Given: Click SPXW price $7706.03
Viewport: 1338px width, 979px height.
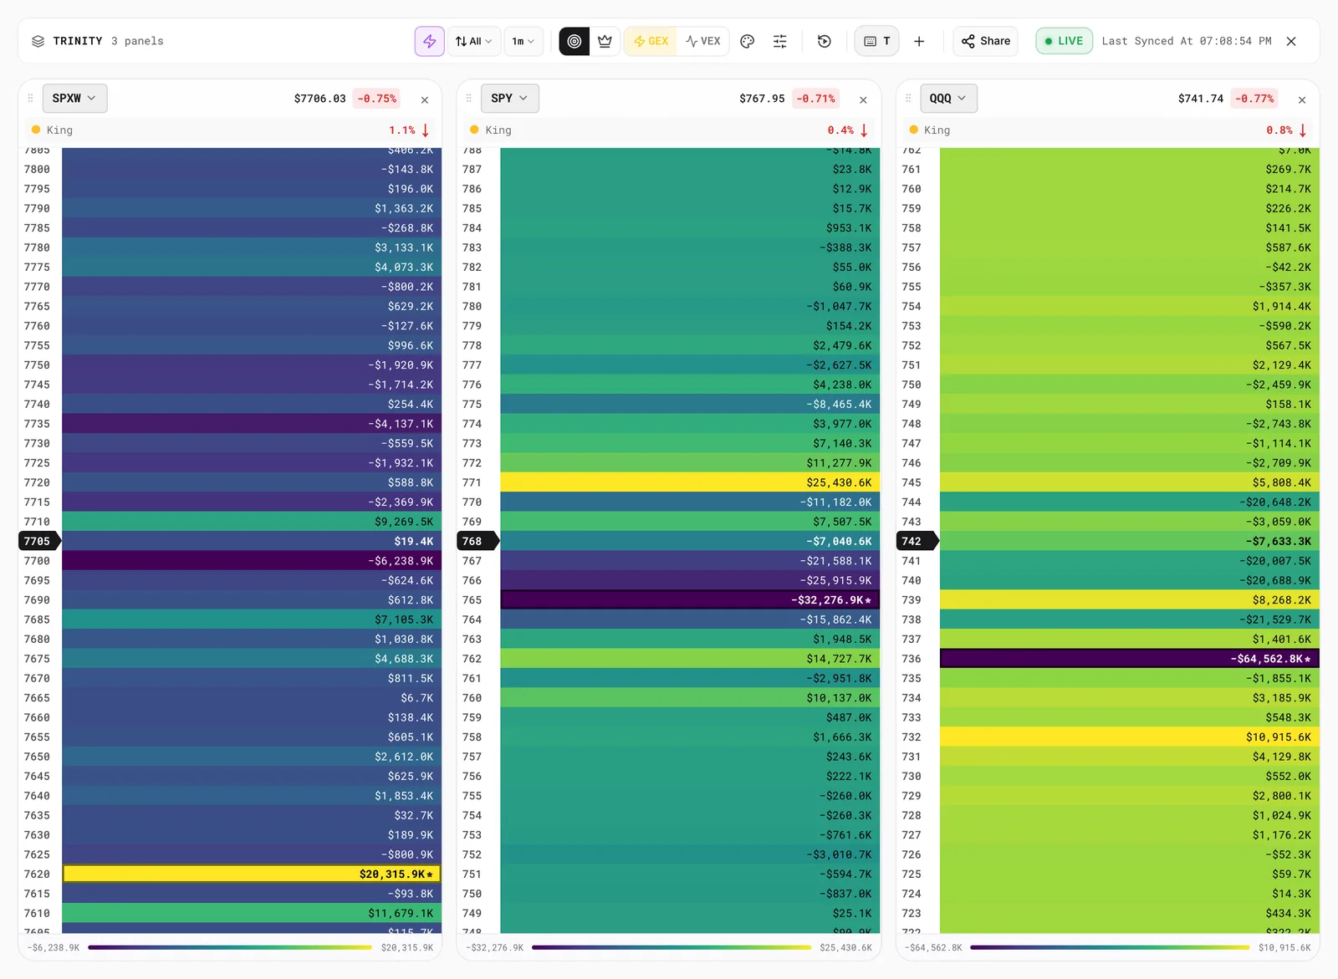Looking at the screenshot, I should coord(319,99).
